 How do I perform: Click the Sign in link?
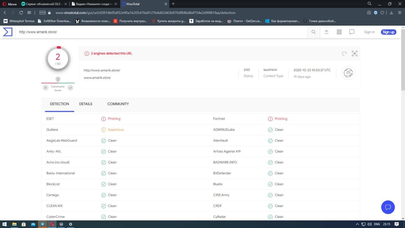pyautogui.click(x=369, y=32)
